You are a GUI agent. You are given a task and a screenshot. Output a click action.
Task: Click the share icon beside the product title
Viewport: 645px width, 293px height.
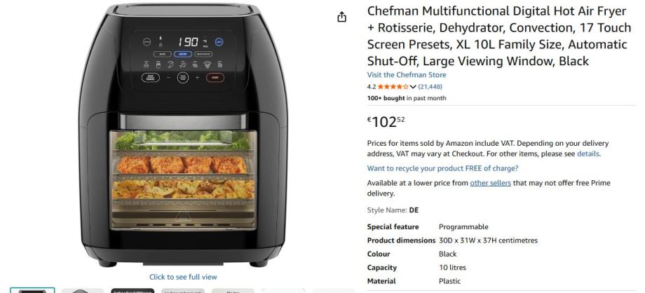pyautogui.click(x=341, y=17)
